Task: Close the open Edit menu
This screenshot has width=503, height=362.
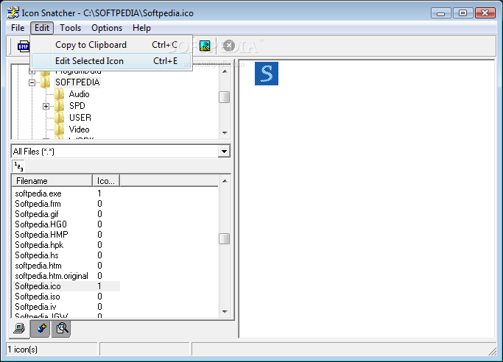Action: tap(42, 28)
